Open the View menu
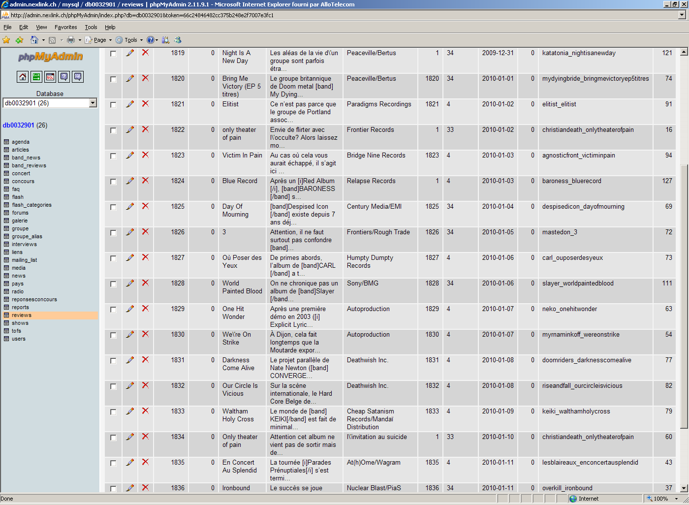Screen dimensions: 689x505 41,27
